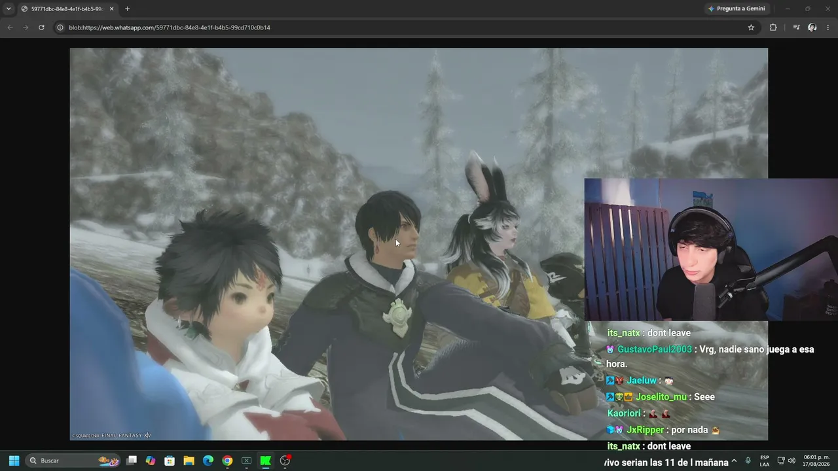The width and height of the screenshot is (838, 471).
Task: Go forward to the next page
Action: point(26,27)
